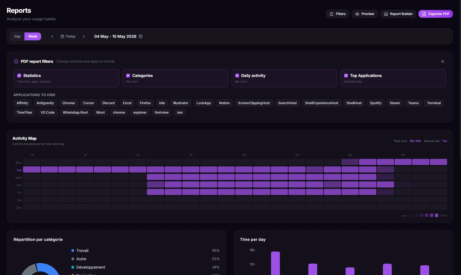The width and height of the screenshot is (461, 275).
Task: Hide the Excel application
Action: [127, 103]
